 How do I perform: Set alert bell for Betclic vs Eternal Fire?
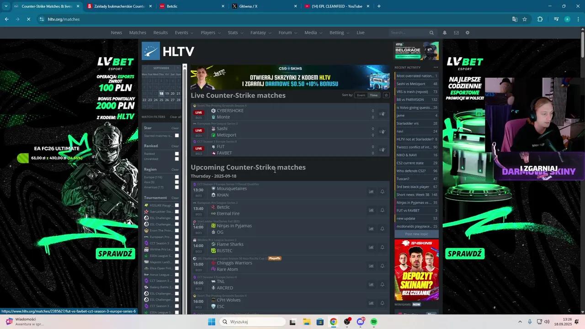pos(383,210)
